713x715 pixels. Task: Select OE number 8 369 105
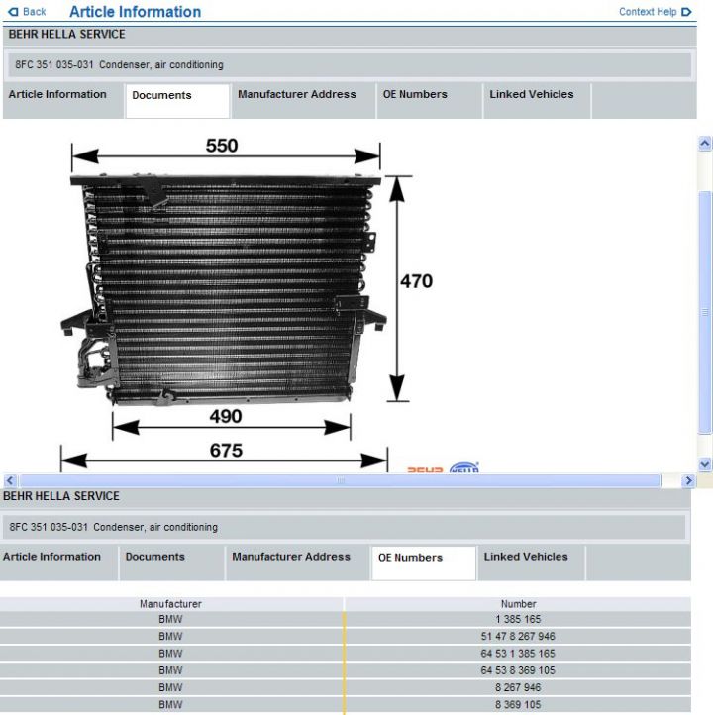tap(518, 704)
